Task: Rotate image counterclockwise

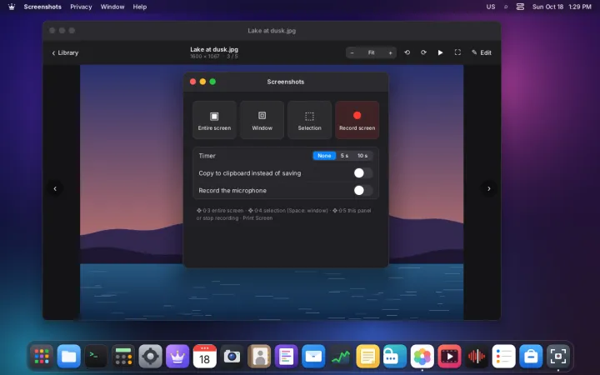Action: 407,52
